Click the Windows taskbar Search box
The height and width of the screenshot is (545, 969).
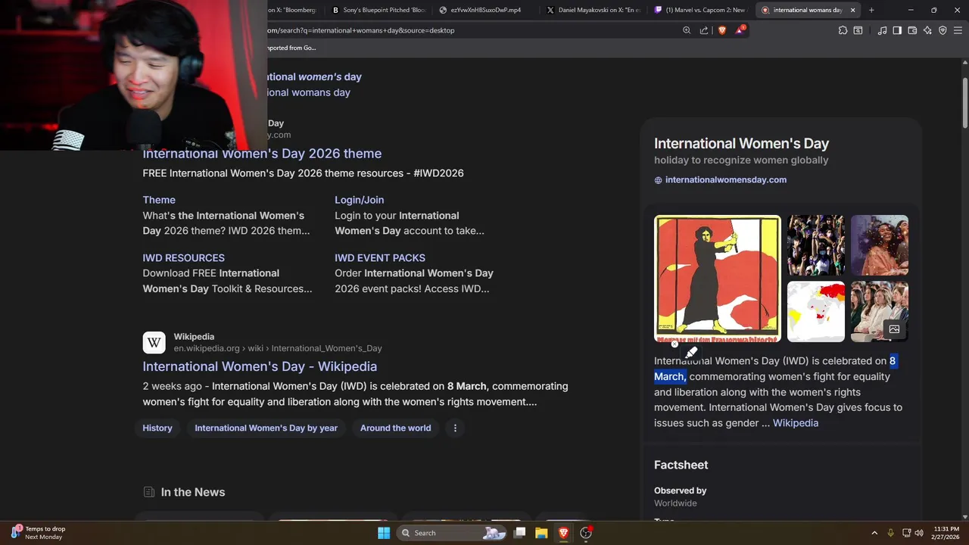[451, 533]
